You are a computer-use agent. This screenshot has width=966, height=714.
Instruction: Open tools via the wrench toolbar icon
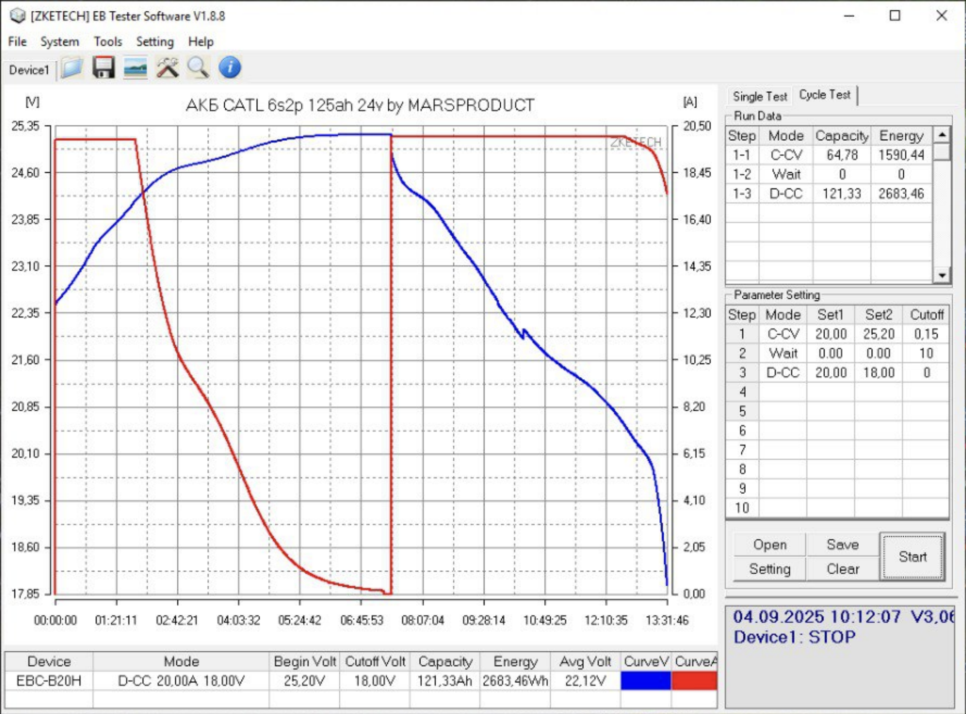pyautogui.click(x=166, y=68)
